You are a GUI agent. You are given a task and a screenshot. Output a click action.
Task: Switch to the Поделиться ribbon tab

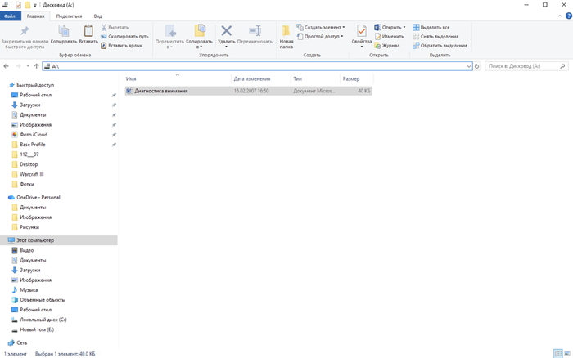pos(69,16)
